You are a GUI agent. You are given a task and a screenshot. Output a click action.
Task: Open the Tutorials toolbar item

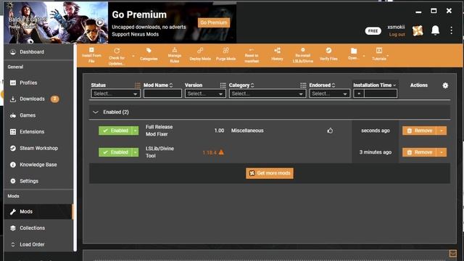click(379, 54)
